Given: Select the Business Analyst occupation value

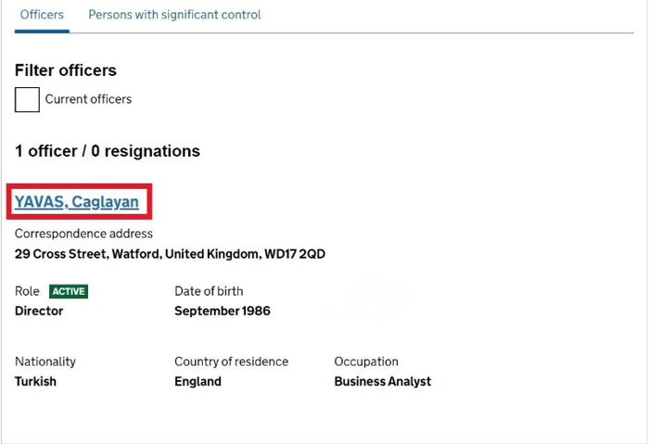Looking at the screenshot, I should coord(383,382).
